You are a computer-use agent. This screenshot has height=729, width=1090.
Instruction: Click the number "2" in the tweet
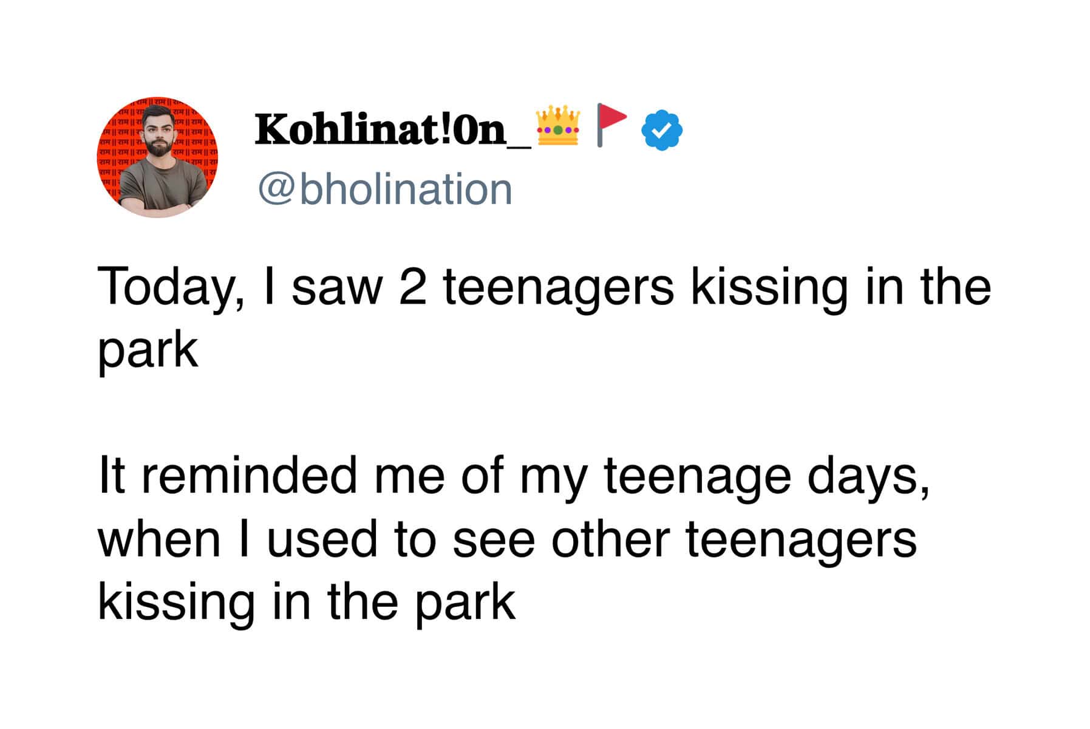click(413, 287)
